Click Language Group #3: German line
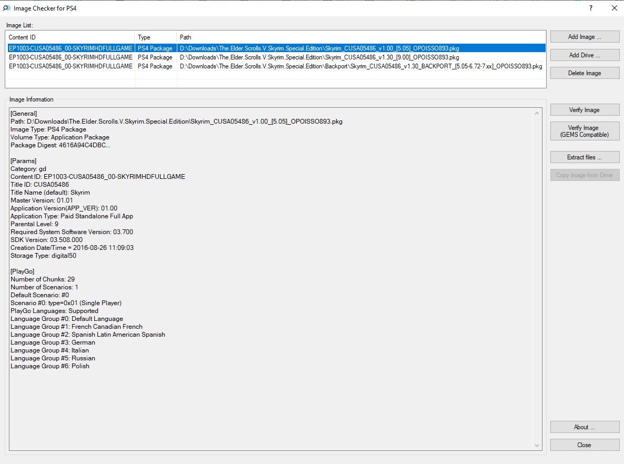Viewport: 624px width, 464px height. tap(53, 342)
